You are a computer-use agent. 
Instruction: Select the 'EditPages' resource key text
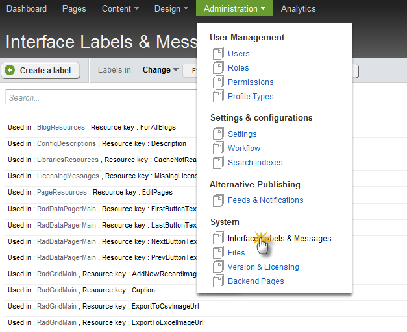point(157,192)
